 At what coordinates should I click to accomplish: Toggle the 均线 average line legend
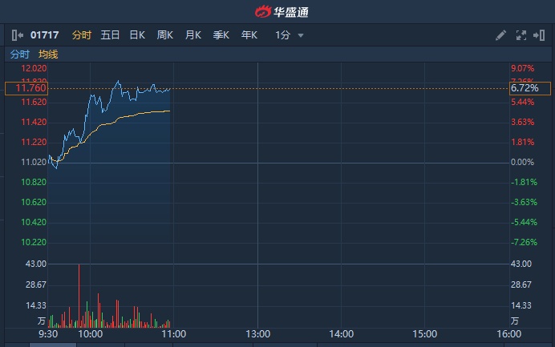pyautogui.click(x=48, y=54)
